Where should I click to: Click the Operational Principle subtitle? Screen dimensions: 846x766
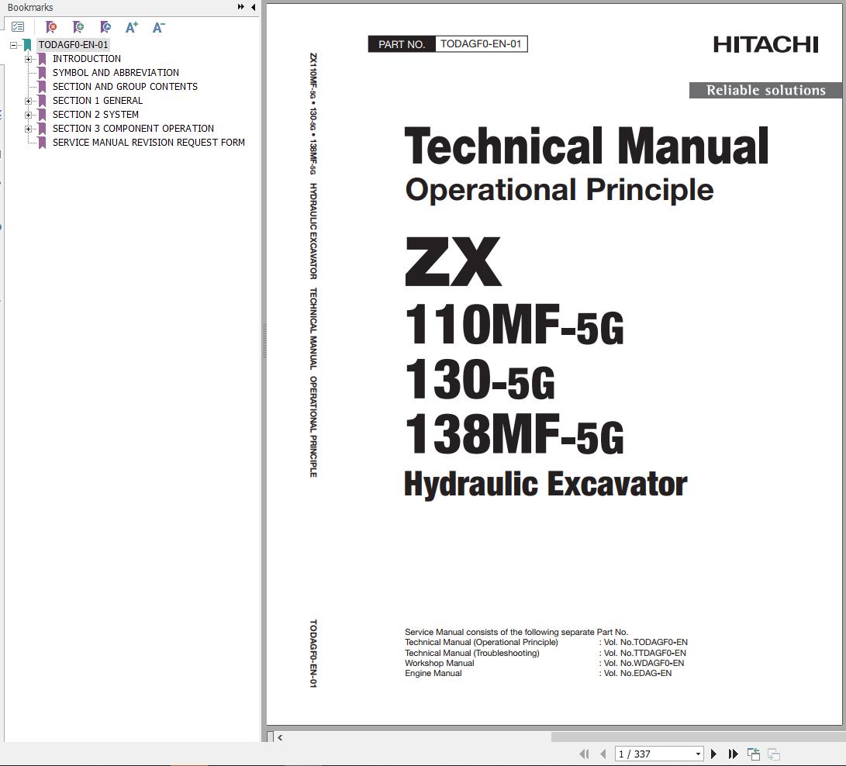[560, 190]
